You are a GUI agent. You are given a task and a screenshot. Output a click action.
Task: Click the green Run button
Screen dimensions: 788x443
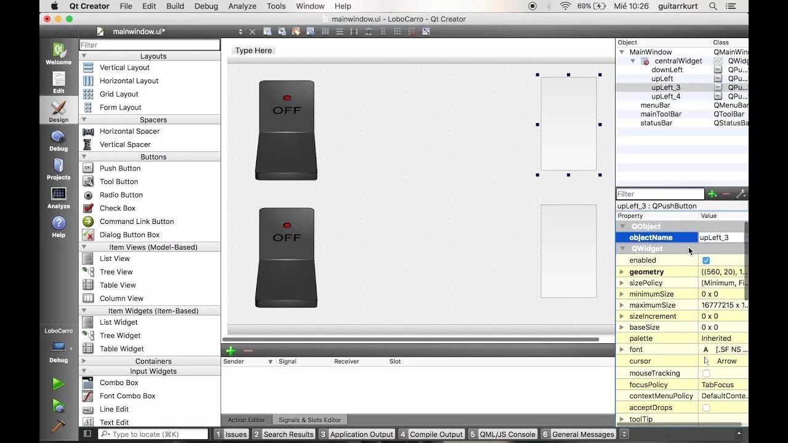coord(58,384)
